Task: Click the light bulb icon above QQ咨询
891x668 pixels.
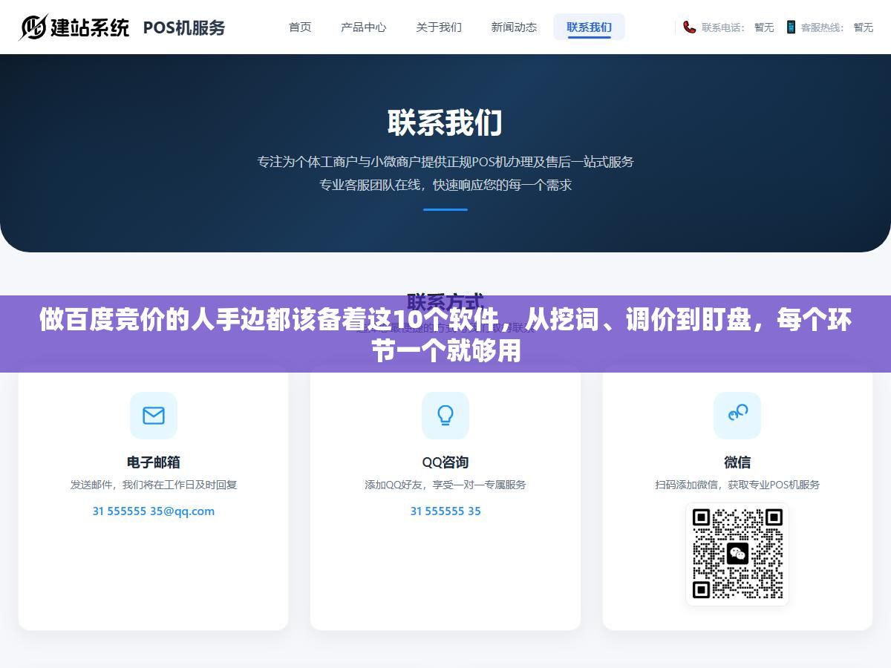Action: pyautogui.click(x=446, y=415)
